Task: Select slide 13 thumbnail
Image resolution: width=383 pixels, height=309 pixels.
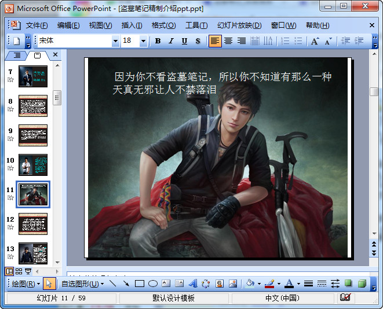Action: 33,253
